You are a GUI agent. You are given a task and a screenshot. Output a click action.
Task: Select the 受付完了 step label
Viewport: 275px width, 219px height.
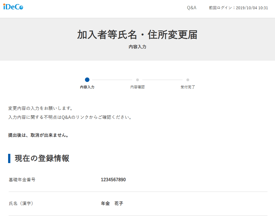[188, 87]
